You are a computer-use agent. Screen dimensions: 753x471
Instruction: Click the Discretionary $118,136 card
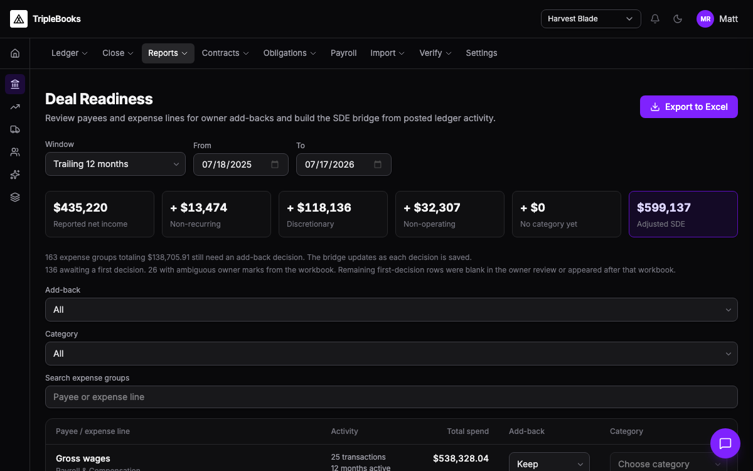point(333,214)
